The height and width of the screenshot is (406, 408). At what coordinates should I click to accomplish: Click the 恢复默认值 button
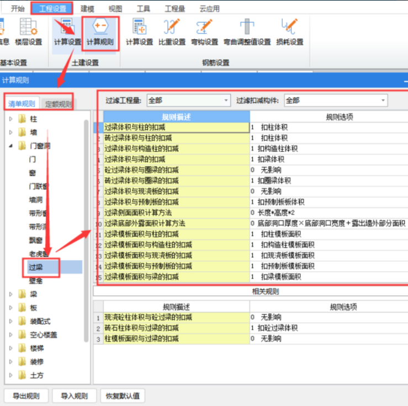pos(123,396)
